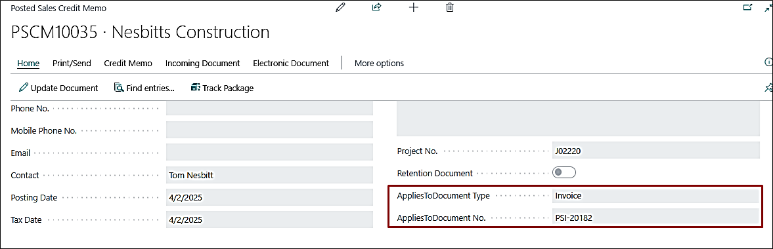Click the pin action bar icon
The image size is (773, 249).
(x=768, y=88)
